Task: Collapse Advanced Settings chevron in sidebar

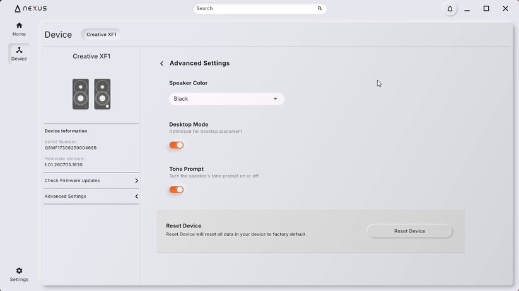Action: [x=136, y=197]
